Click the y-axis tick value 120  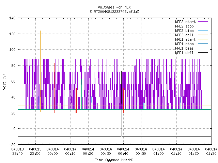pyautogui.click(x=12, y=34)
